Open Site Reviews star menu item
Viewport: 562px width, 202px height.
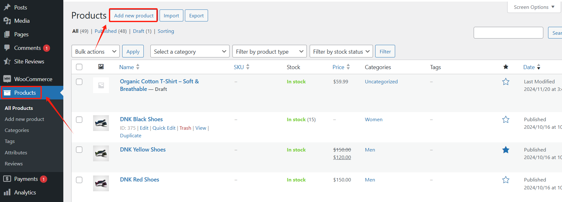coord(7,61)
